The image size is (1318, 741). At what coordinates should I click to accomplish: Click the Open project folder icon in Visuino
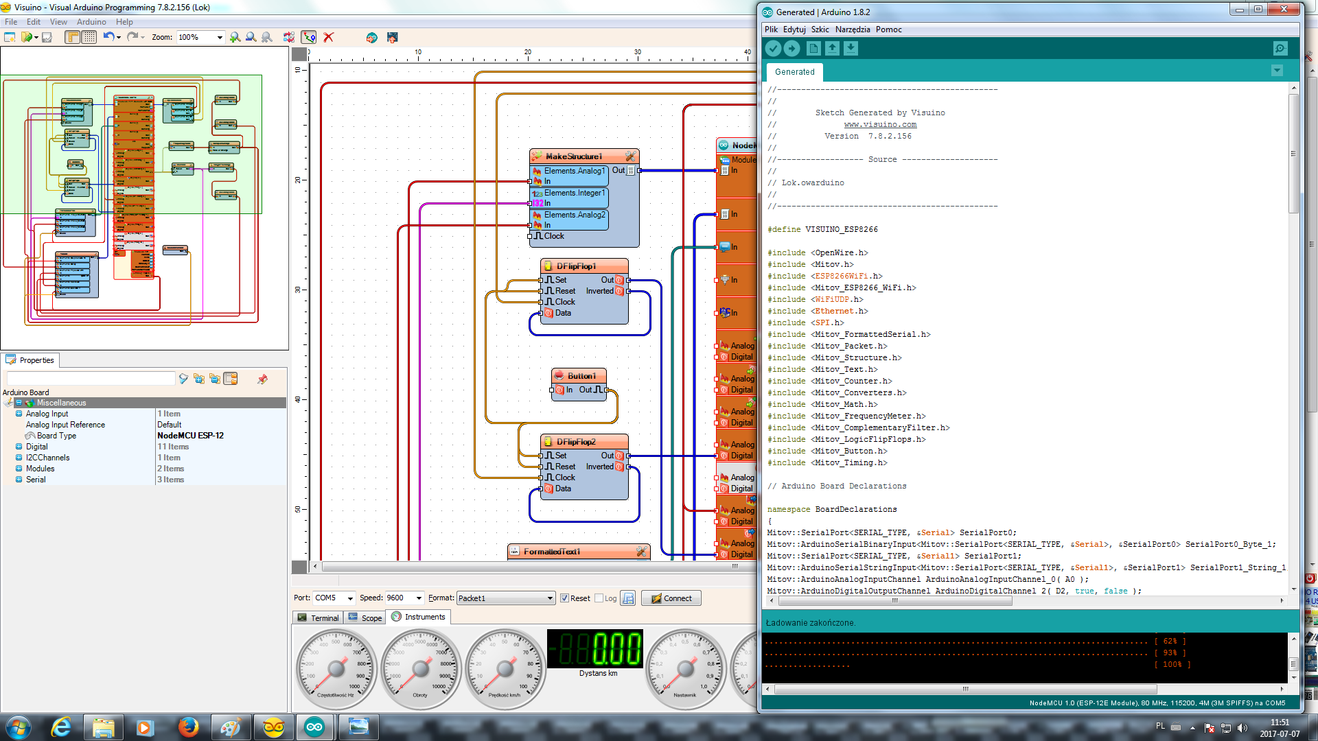click(26, 38)
